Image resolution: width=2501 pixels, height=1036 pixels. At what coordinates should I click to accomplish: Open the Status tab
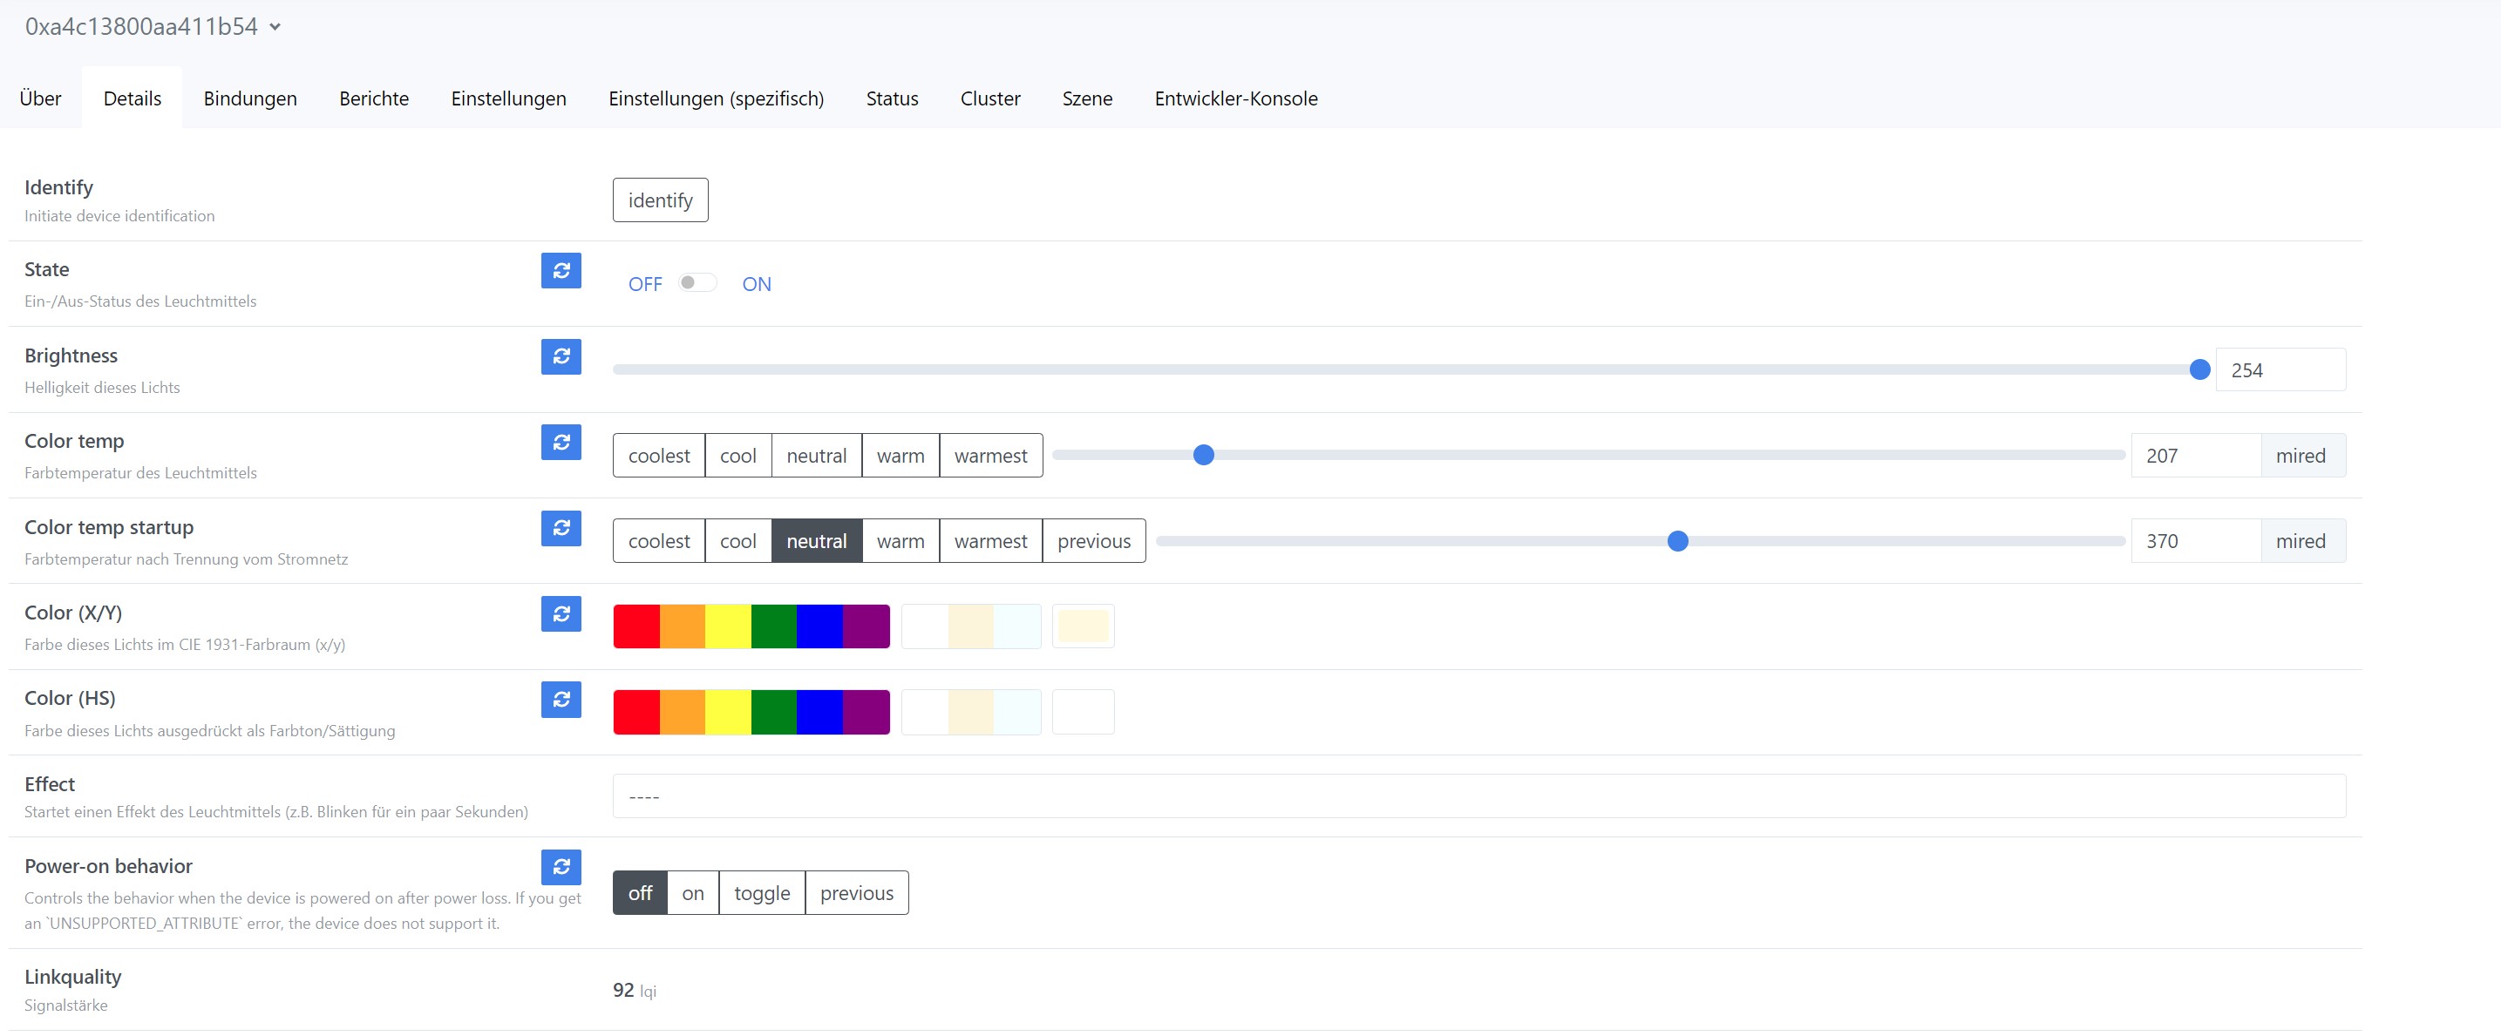point(893,98)
